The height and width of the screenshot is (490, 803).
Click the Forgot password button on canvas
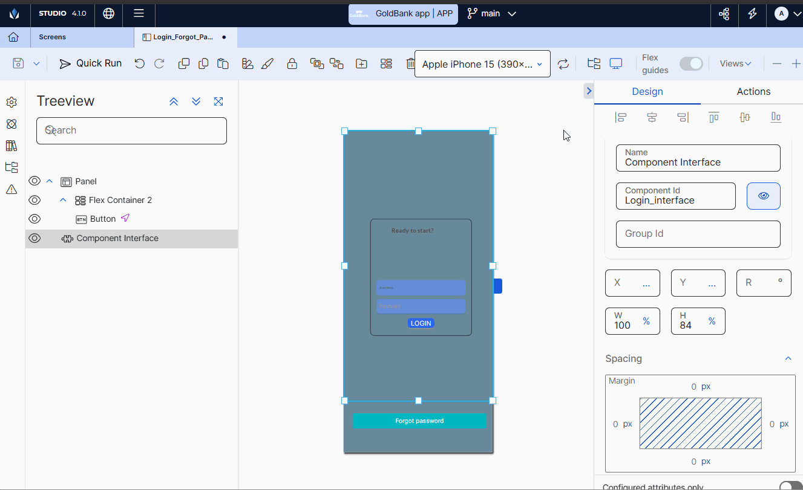tap(419, 421)
